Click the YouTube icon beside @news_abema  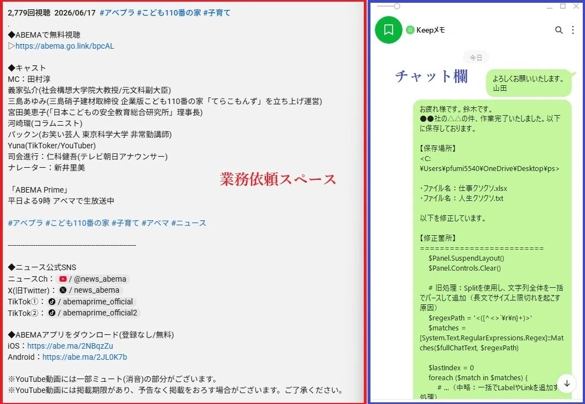(x=62, y=279)
